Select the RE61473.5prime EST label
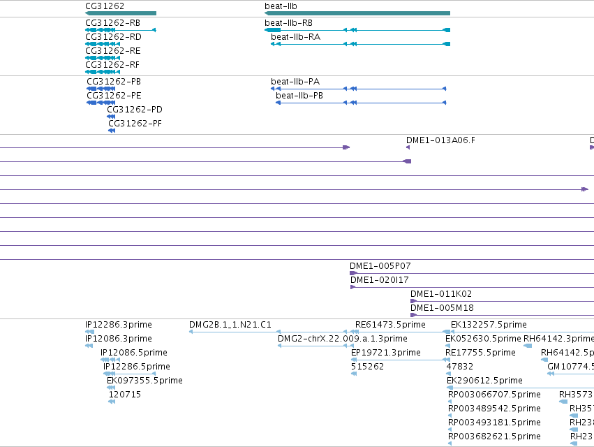594x447 pixels. click(390, 325)
